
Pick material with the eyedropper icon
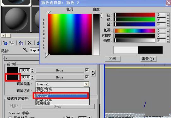pos(26,50)
